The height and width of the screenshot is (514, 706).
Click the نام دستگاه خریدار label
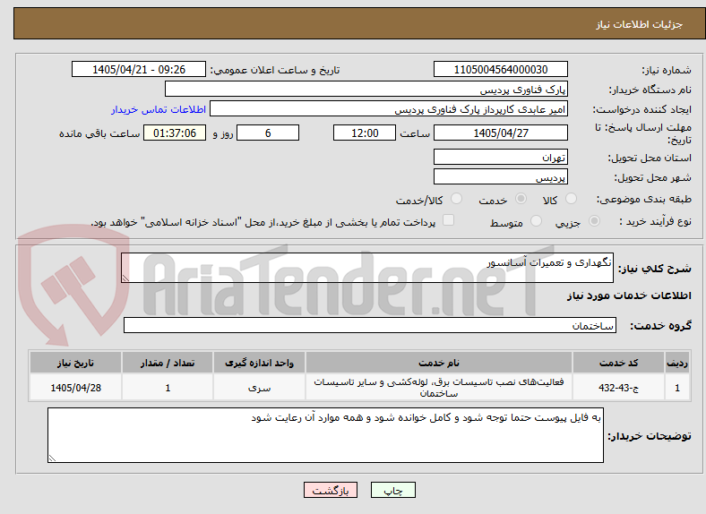pyautogui.click(x=650, y=90)
